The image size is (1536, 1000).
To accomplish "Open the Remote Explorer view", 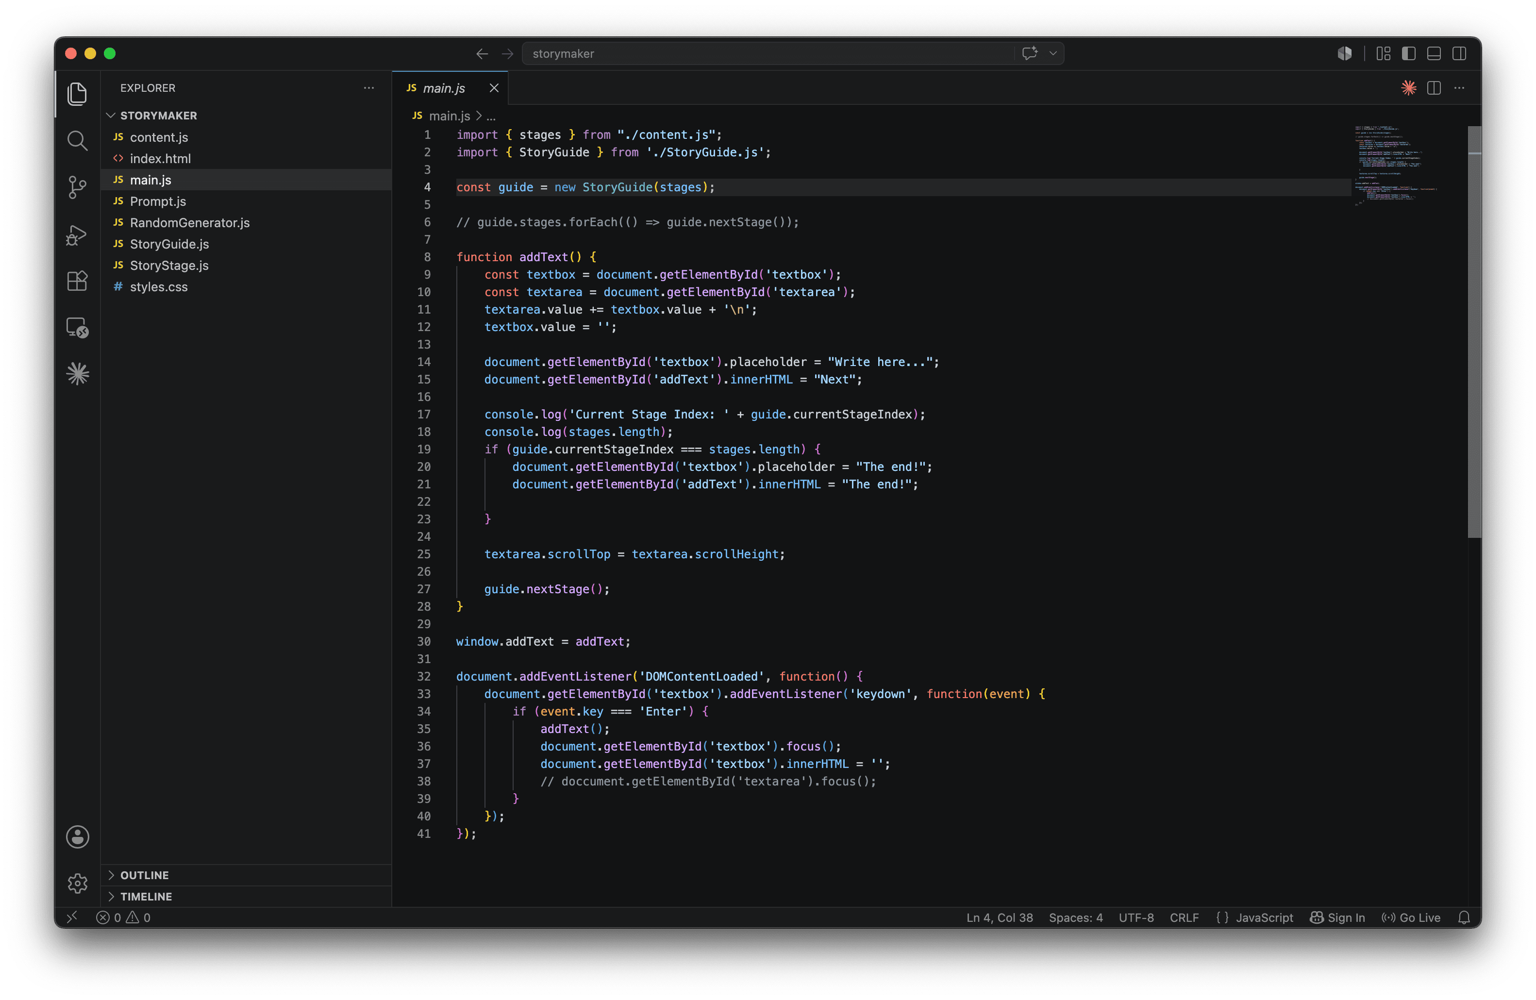I will click(78, 328).
